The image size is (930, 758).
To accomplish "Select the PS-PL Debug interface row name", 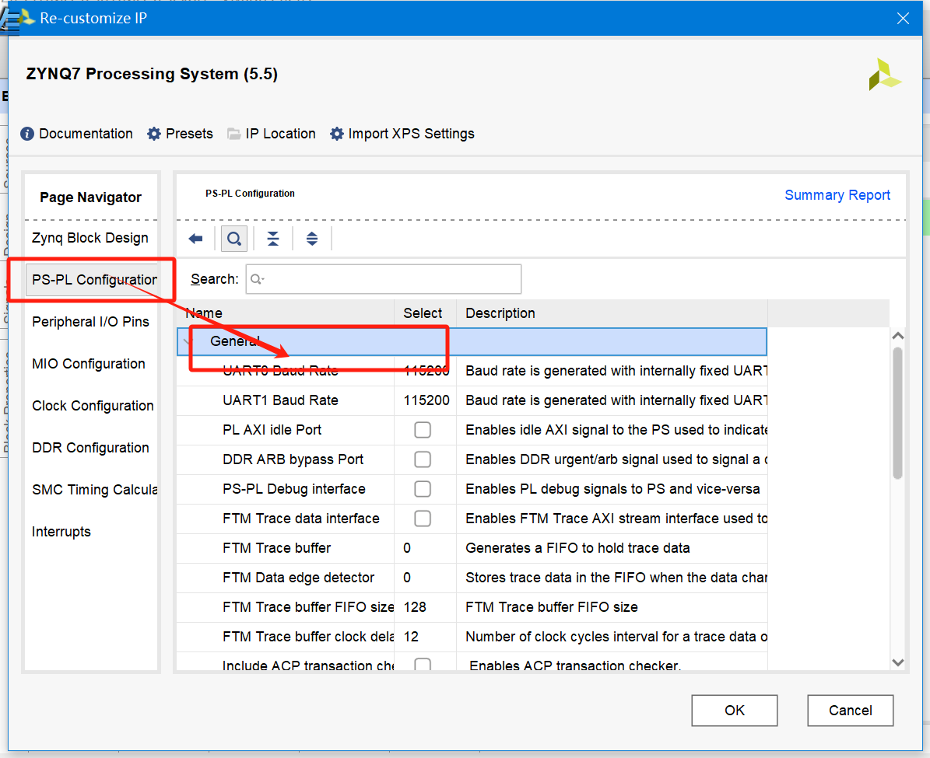I will [x=294, y=490].
